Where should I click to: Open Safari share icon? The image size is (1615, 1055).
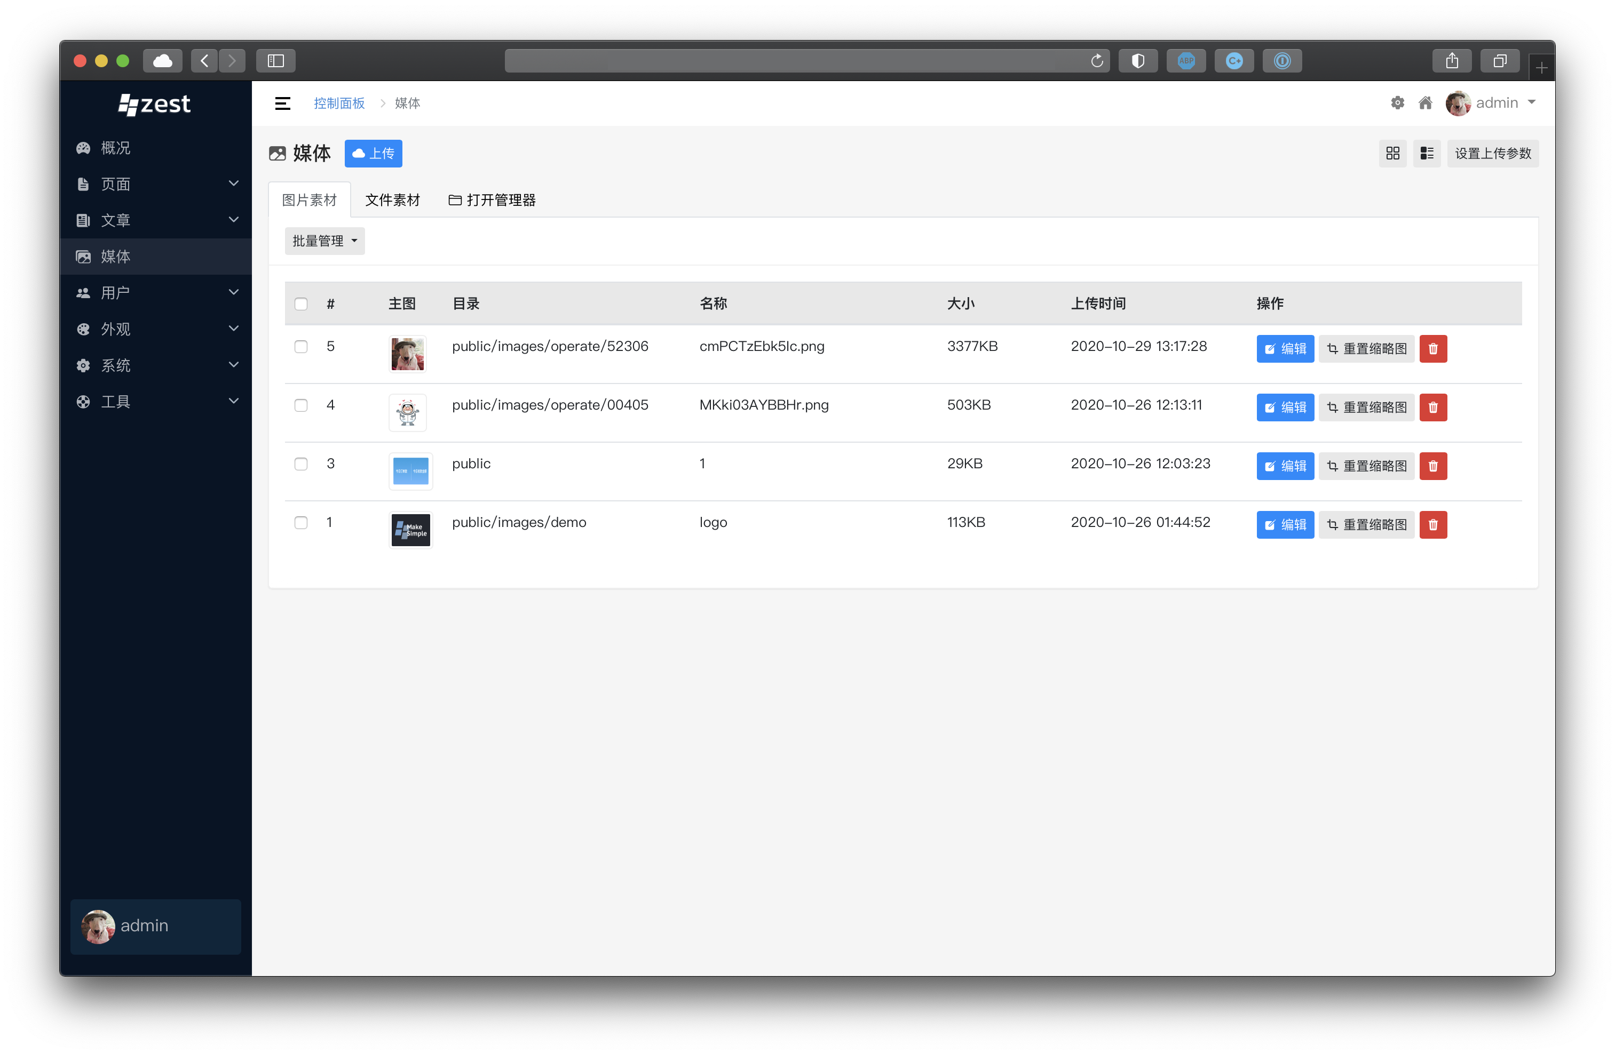pyautogui.click(x=1452, y=61)
